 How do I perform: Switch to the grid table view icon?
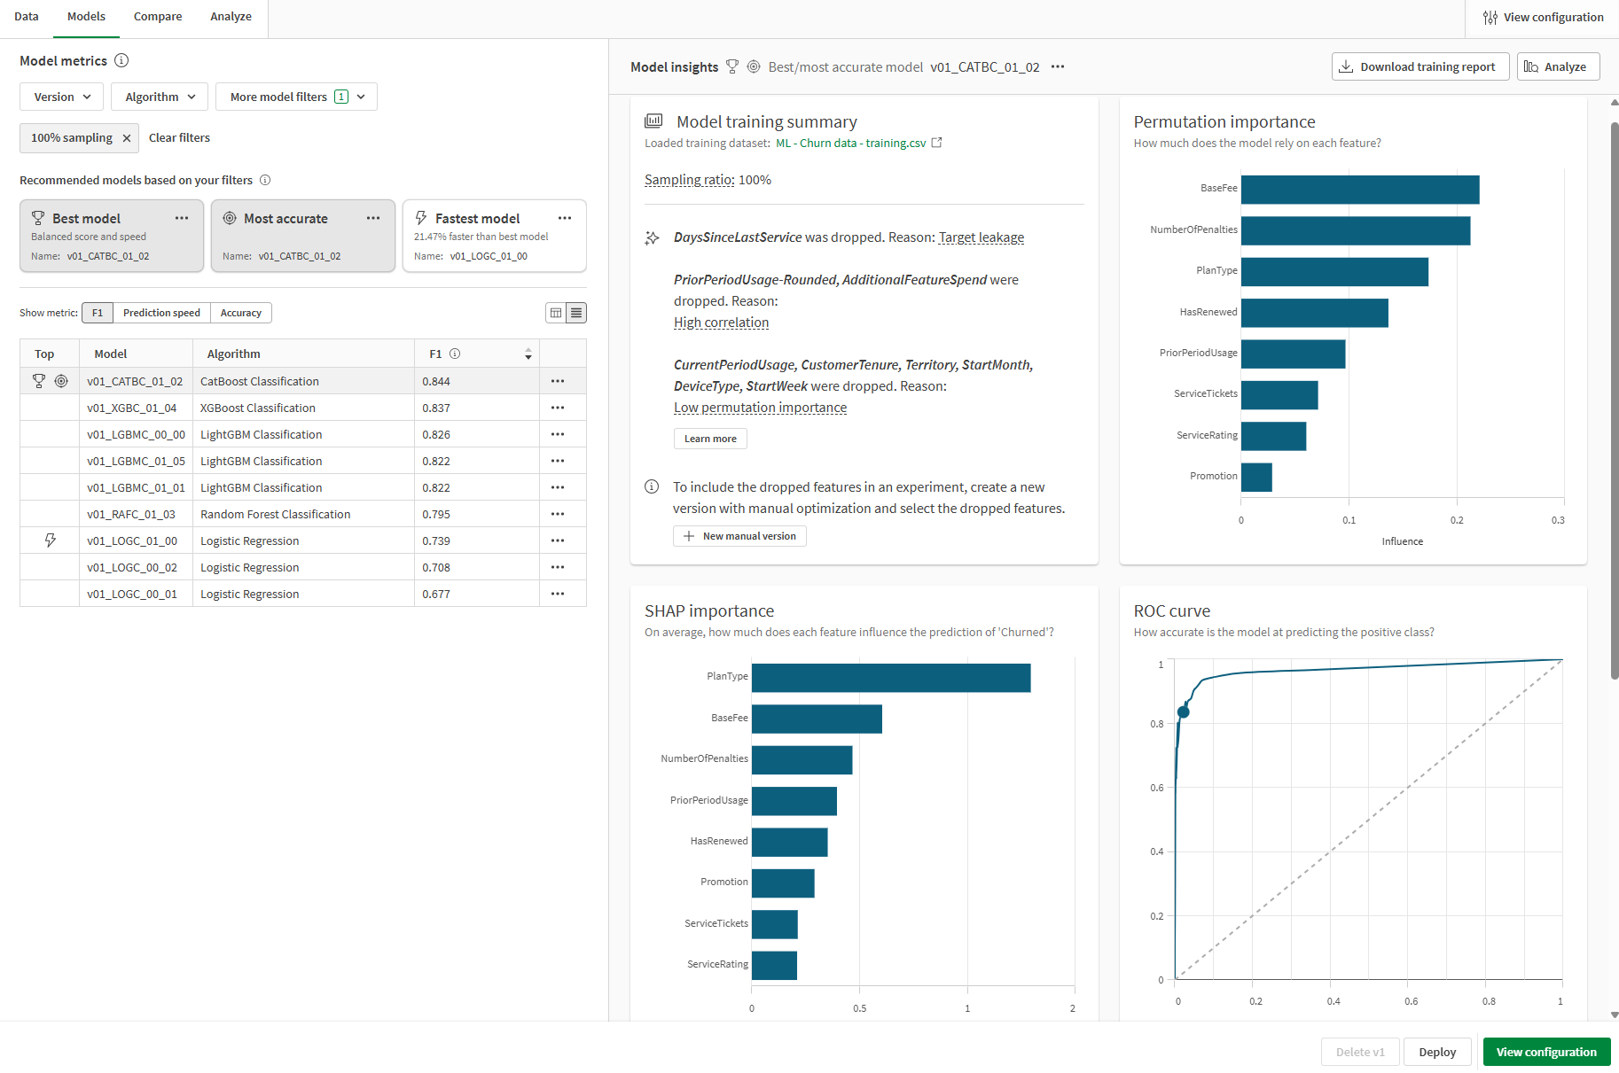556,313
